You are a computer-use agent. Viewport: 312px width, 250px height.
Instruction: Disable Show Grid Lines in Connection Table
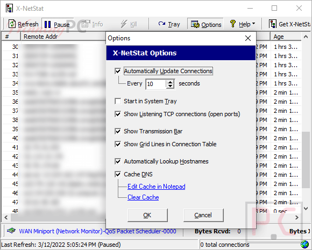(x=118, y=144)
